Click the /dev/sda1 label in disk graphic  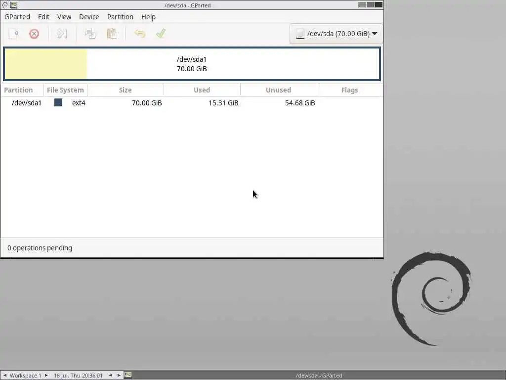(x=192, y=59)
